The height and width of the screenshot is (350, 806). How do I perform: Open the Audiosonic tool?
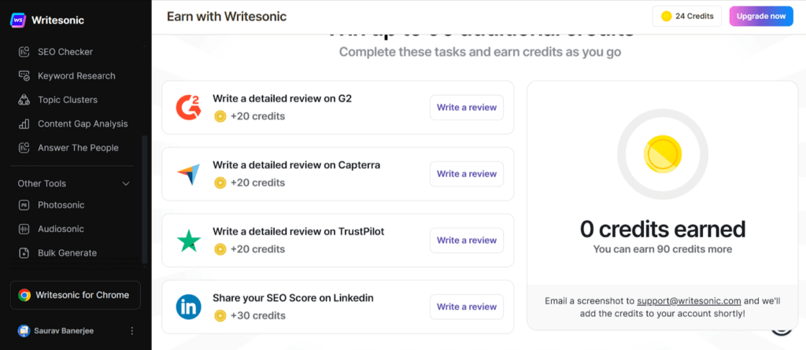click(x=51, y=229)
